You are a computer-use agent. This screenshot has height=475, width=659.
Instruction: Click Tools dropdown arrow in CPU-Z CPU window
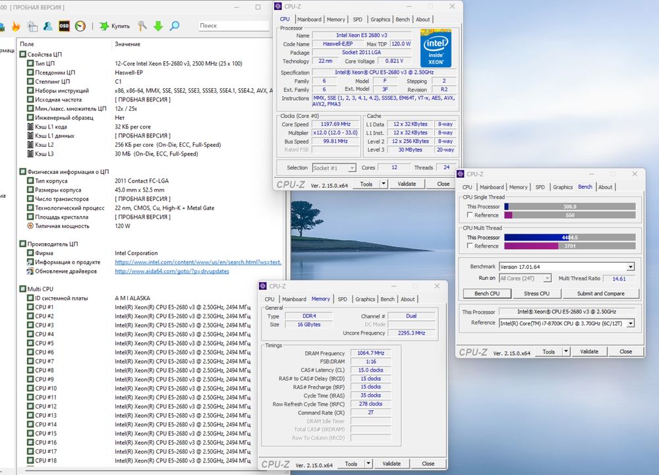pos(384,184)
